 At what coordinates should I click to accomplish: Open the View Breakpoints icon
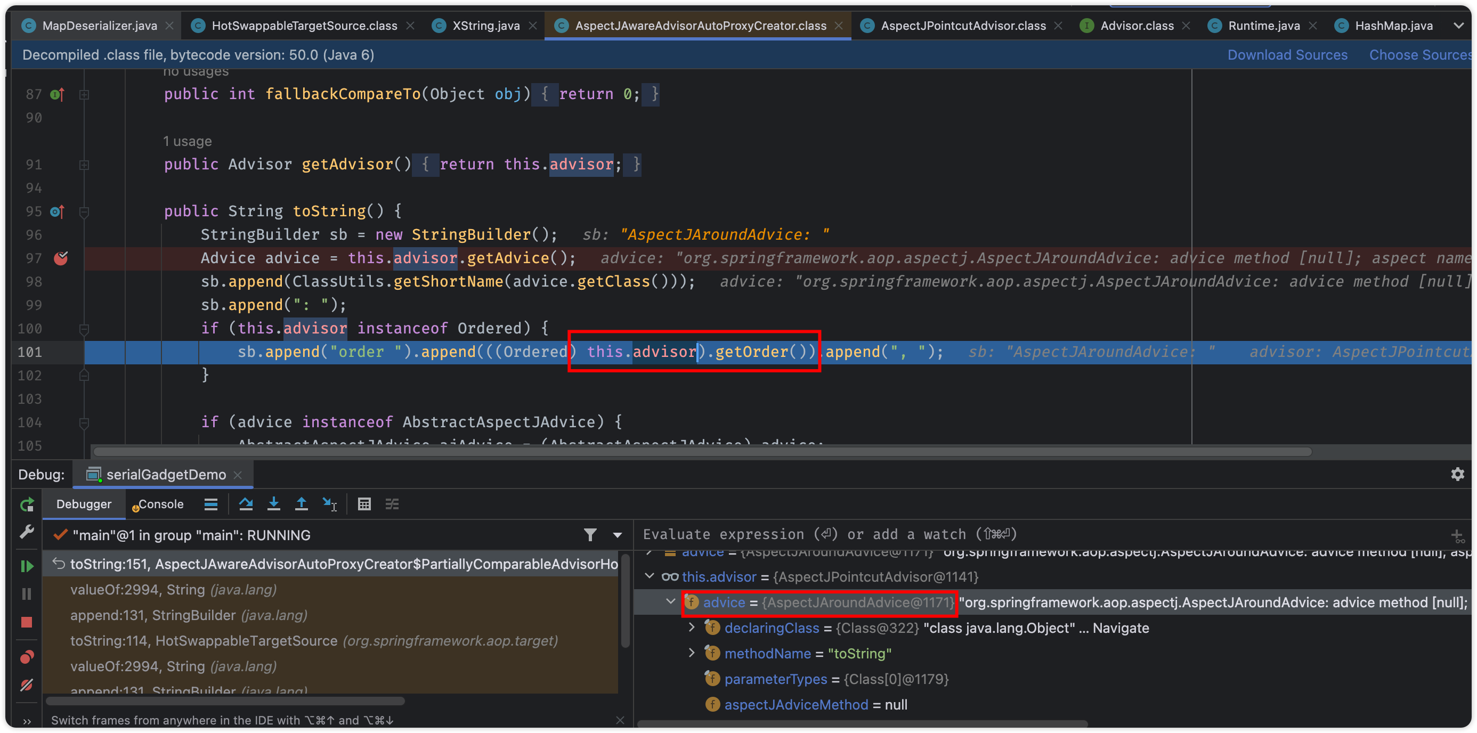(x=27, y=657)
